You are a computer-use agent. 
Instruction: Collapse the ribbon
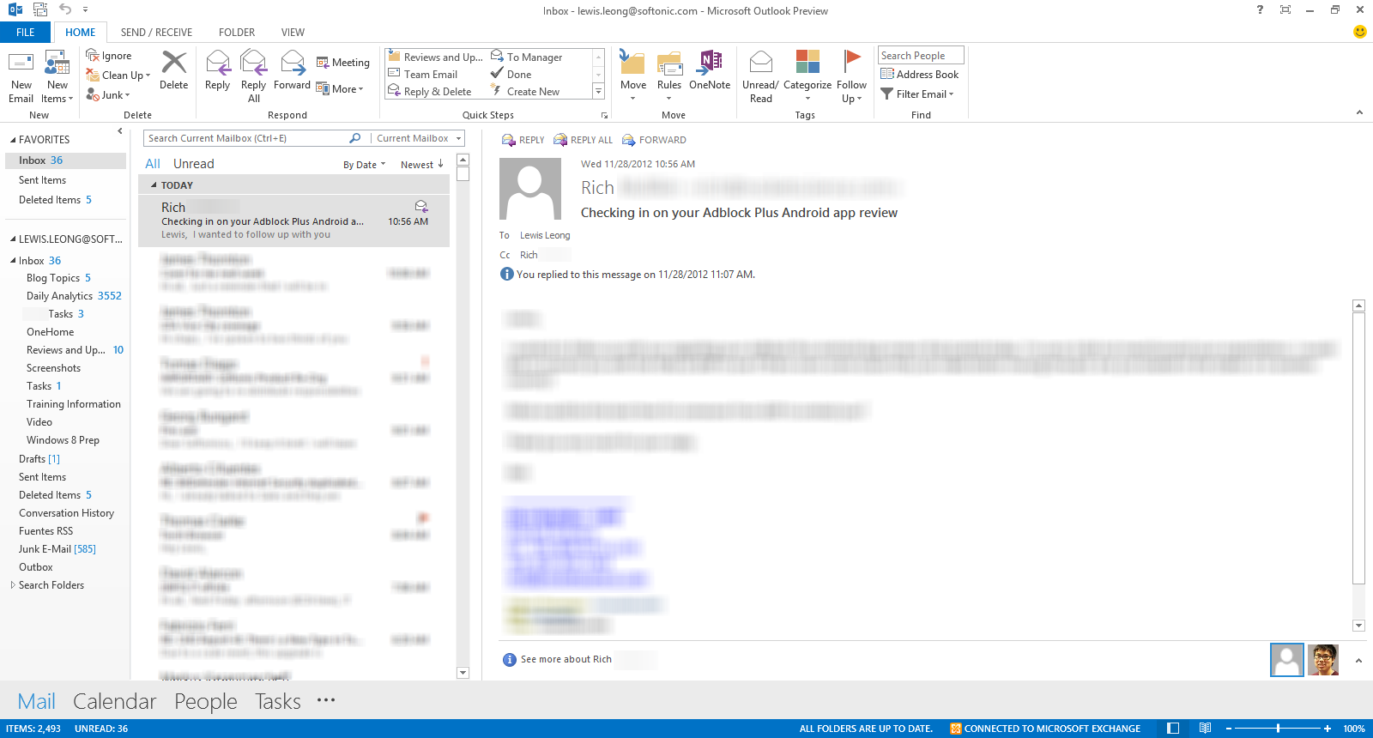[1359, 112]
